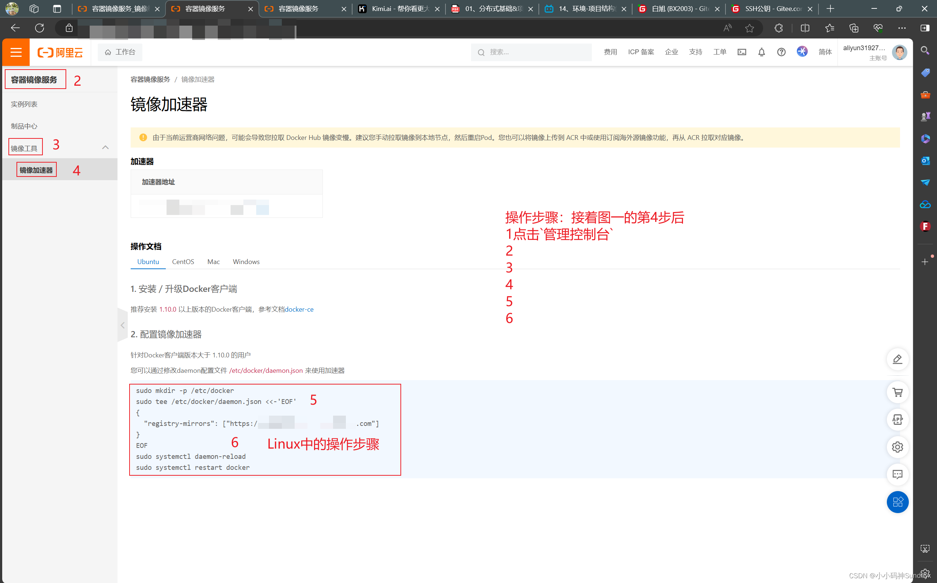Toggle read aloud icon in address bar
Viewport: 937px width, 583px height.
point(727,28)
